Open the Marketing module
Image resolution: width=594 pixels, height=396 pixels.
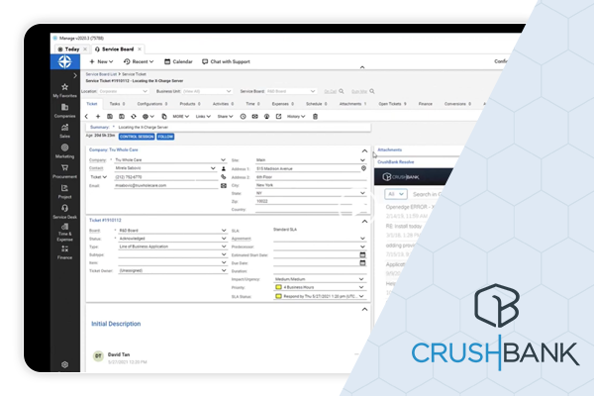[64, 150]
